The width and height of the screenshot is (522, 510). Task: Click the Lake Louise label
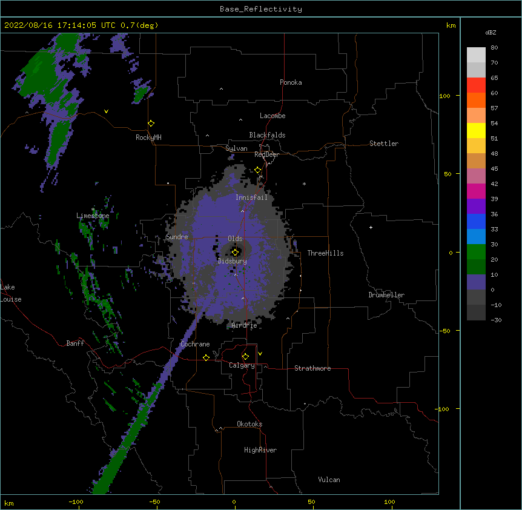(11, 293)
